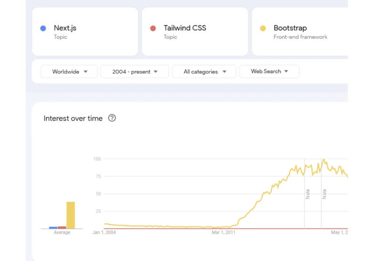Click the Mar 1, 2011 axis label

[223, 232]
